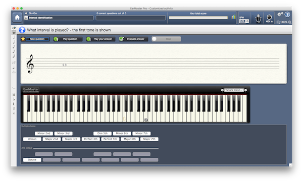Screen dimensions: 303x182
Task: Select the double sharp accidental tool
Action: point(14,113)
